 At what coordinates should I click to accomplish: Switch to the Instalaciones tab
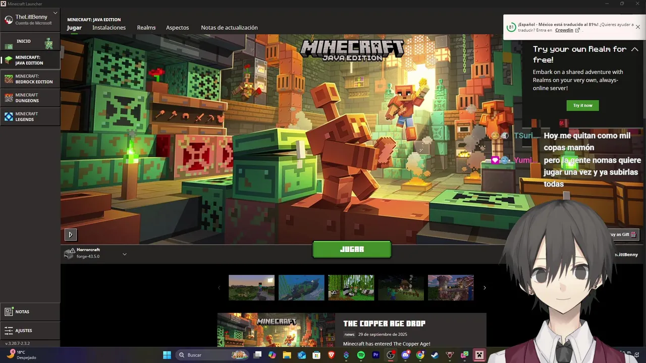[x=109, y=28]
